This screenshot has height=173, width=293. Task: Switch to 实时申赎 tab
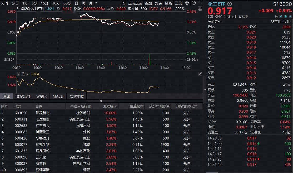[77, 96]
